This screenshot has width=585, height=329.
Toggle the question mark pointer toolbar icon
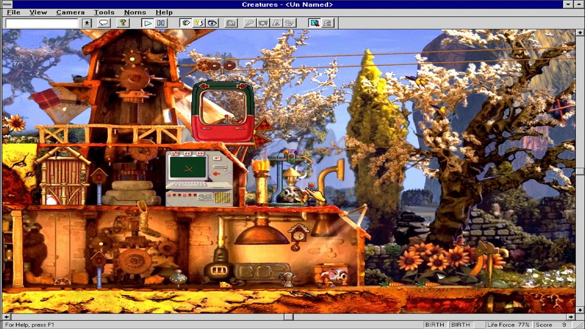click(199, 23)
